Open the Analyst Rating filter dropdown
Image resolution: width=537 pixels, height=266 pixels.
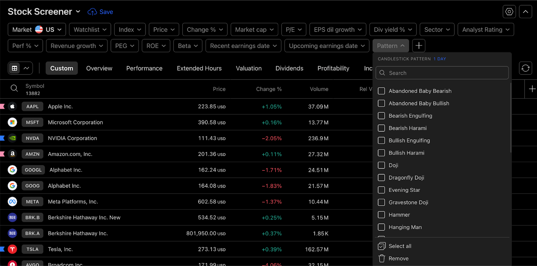point(486,30)
